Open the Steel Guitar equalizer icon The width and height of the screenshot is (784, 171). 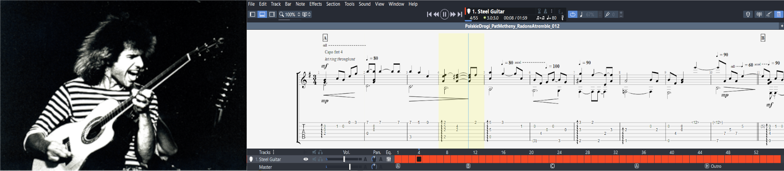click(389, 159)
